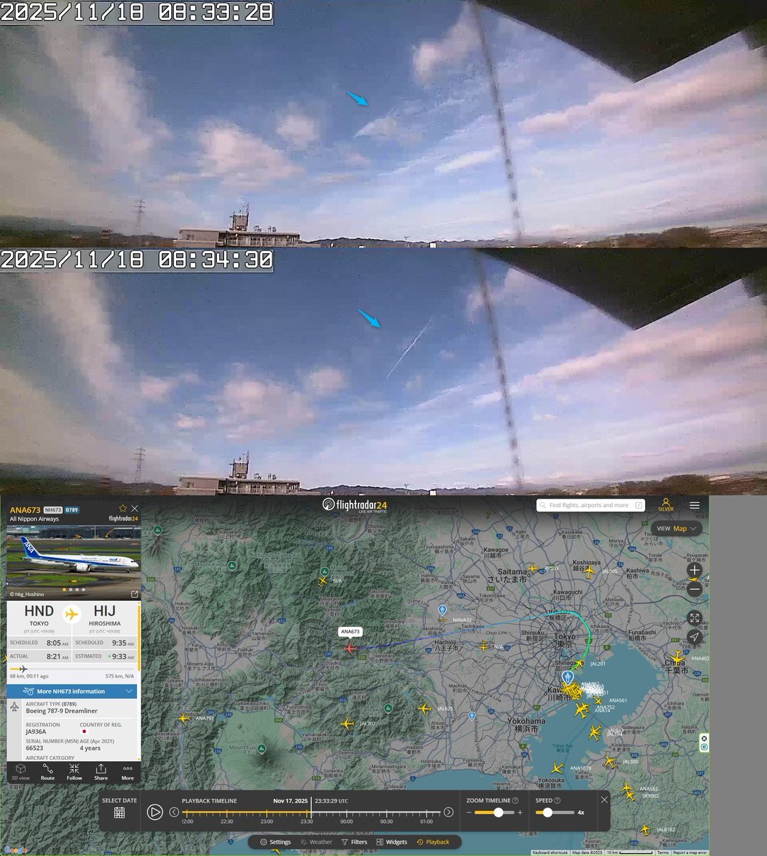Click the B789 aircraft type badge
Screen dimensions: 767x856
point(72,510)
